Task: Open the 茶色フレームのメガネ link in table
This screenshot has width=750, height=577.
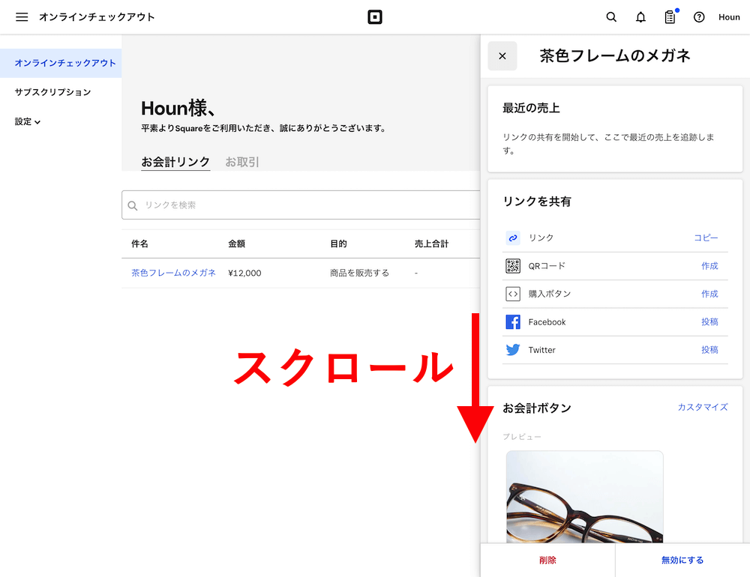Action: (x=174, y=273)
